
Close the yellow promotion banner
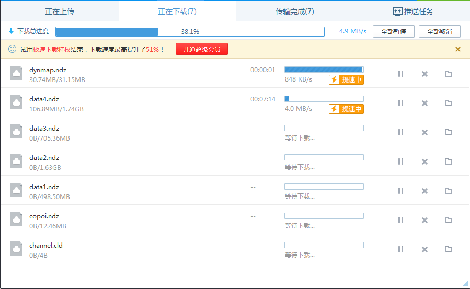click(x=458, y=49)
